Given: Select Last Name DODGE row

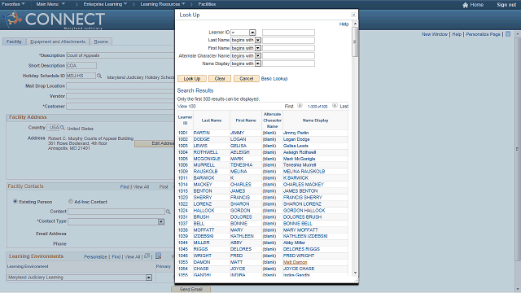Looking at the screenshot, I should 201,139.
